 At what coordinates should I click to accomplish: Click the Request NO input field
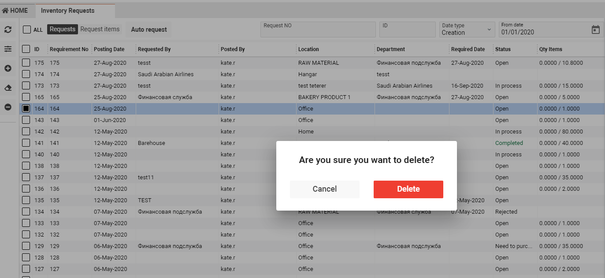(x=318, y=30)
